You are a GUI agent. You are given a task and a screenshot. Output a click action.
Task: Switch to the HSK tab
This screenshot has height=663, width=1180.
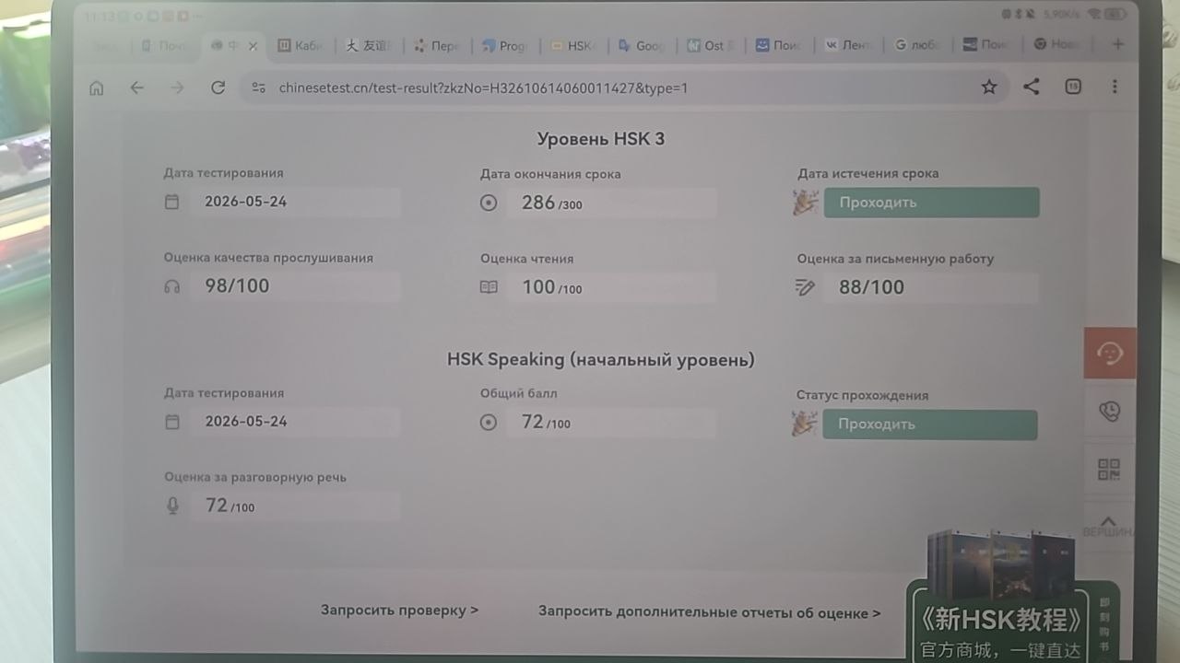[x=573, y=46]
